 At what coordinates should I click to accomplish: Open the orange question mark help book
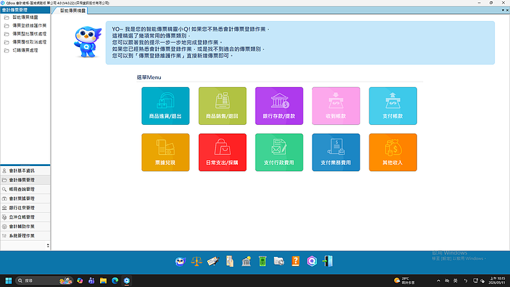pos(296,262)
